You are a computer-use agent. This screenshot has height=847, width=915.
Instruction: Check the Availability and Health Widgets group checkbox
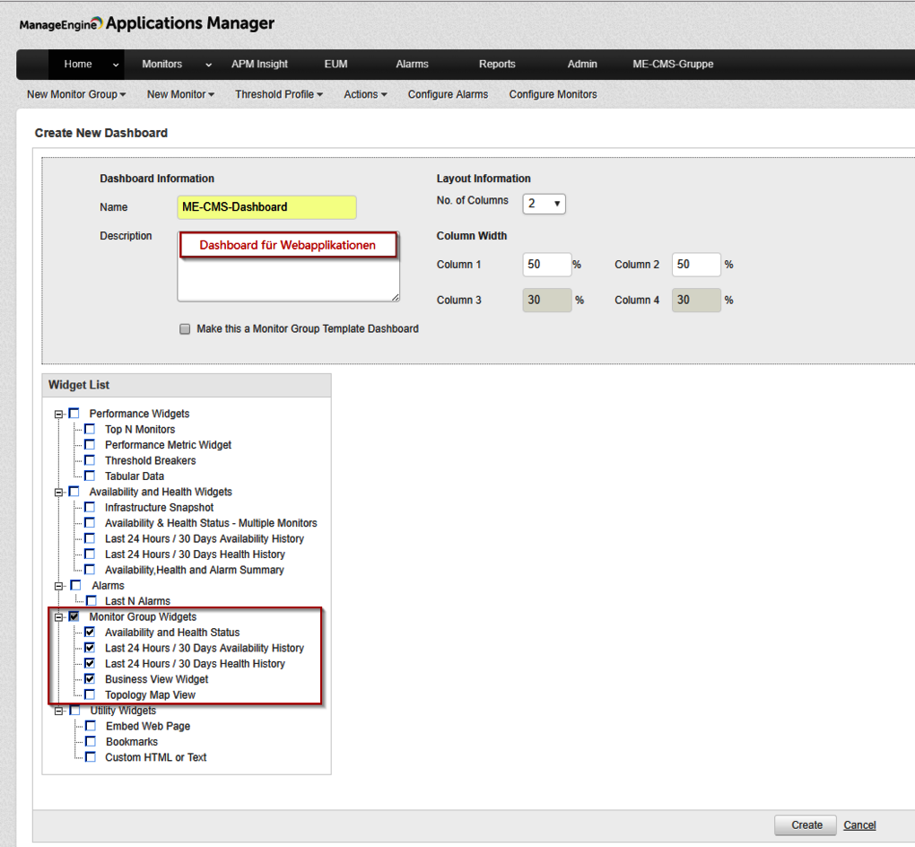click(74, 492)
